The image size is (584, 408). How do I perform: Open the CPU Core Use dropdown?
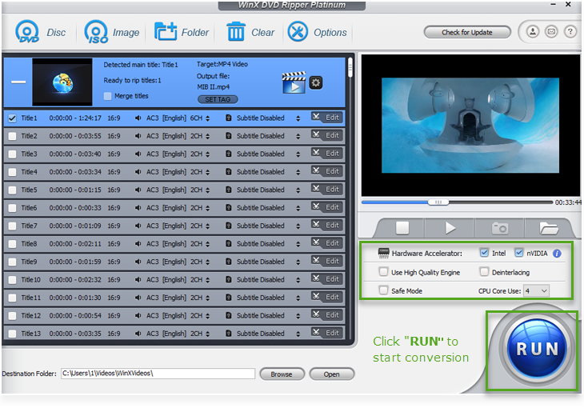click(x=536, y=290)
